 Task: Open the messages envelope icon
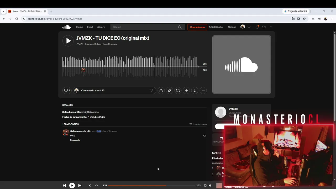(x=264, y=27)
